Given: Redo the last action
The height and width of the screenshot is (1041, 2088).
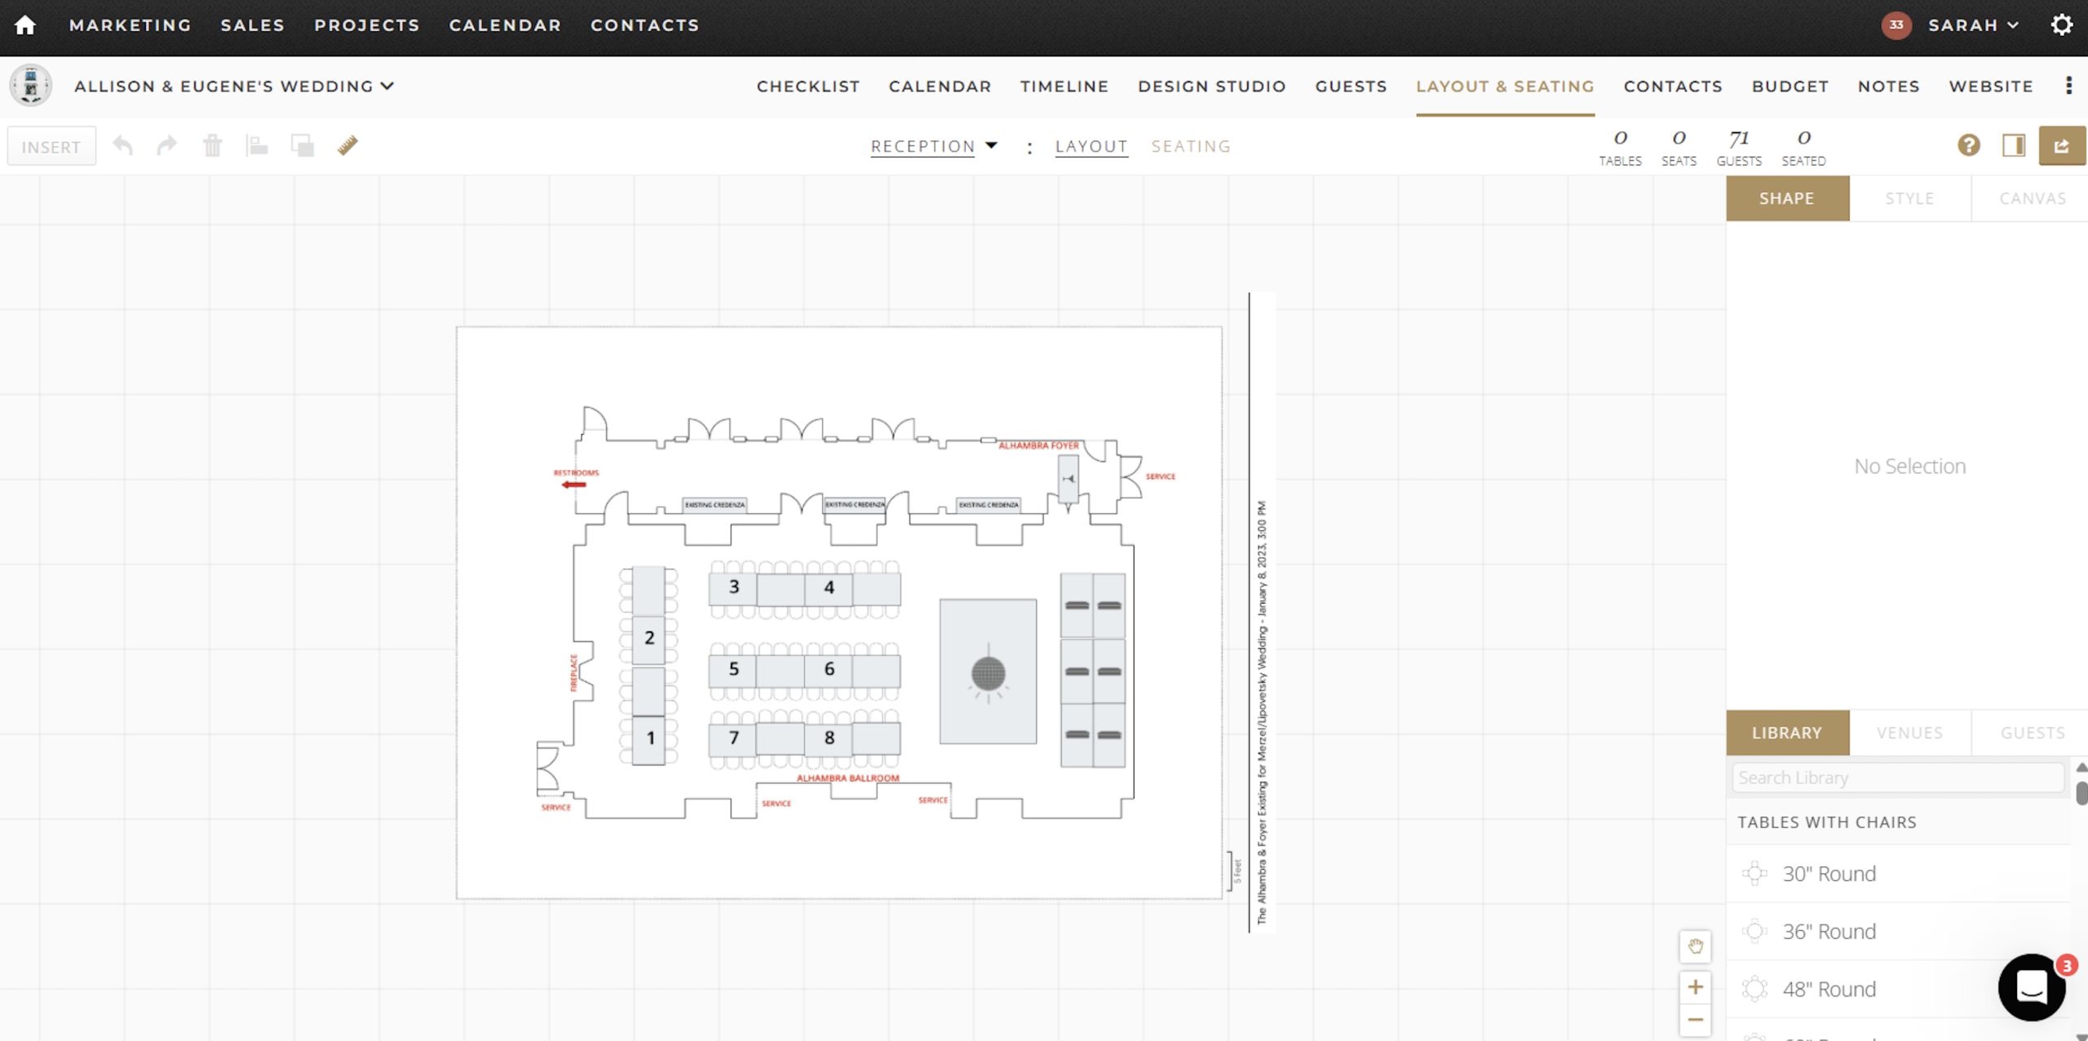Looking at the screenshot, I should pyautogui.click(x=167, y=145).
